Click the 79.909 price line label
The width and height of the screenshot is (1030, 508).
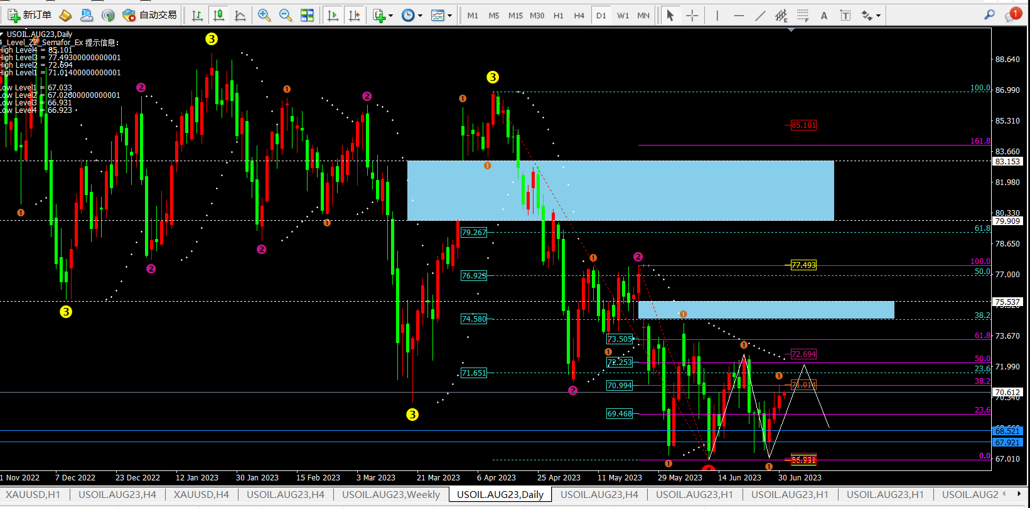pyautogui.click(x=1007, y=221)
